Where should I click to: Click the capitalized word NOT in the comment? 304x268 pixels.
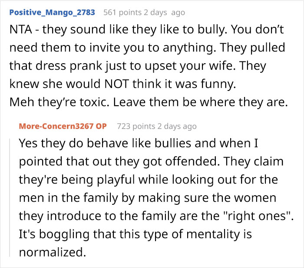click(x=117, y=84)
